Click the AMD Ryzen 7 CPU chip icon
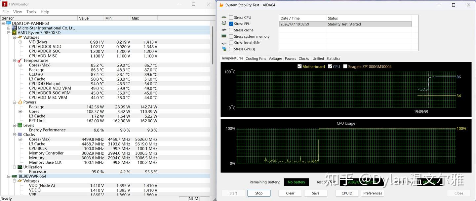The image size is (476, 201). [14, 33]
